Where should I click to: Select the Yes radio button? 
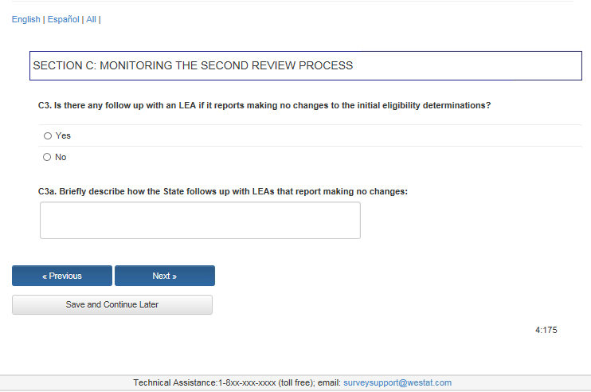pos(48,135)
